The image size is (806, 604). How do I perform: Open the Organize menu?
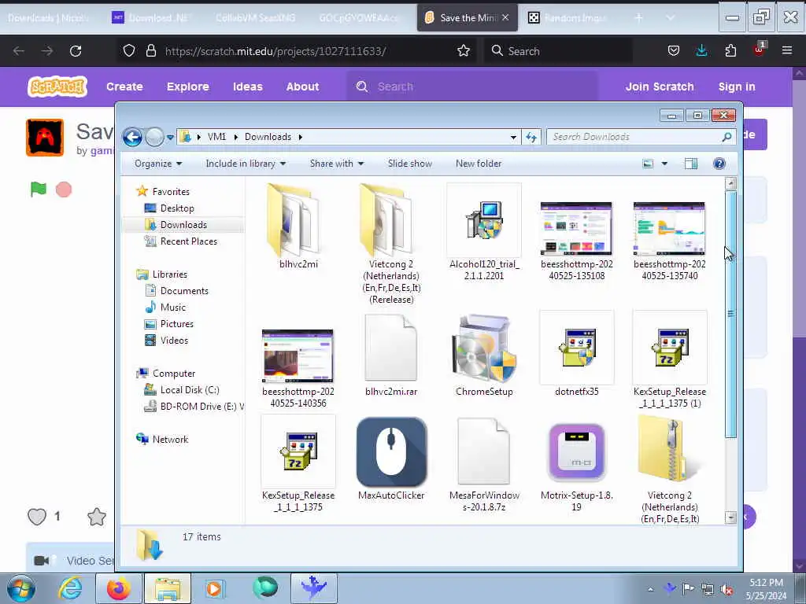[157, 164]
